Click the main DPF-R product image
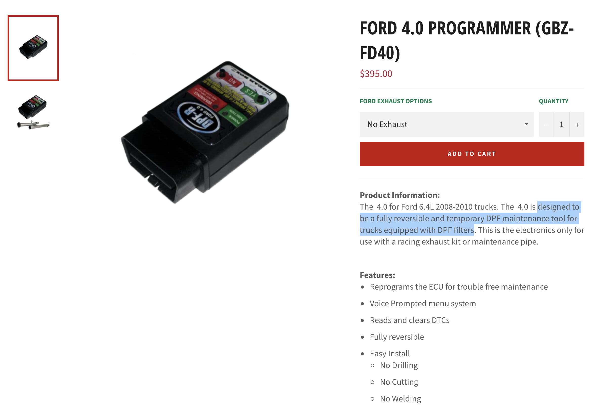 click(x=205, y=132)
